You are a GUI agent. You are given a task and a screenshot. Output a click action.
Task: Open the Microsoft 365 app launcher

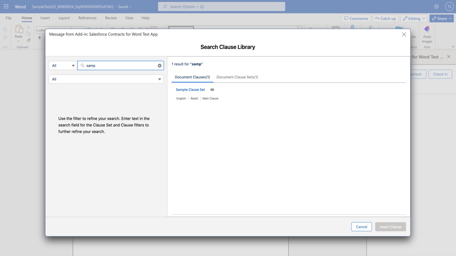click(6, 6)
